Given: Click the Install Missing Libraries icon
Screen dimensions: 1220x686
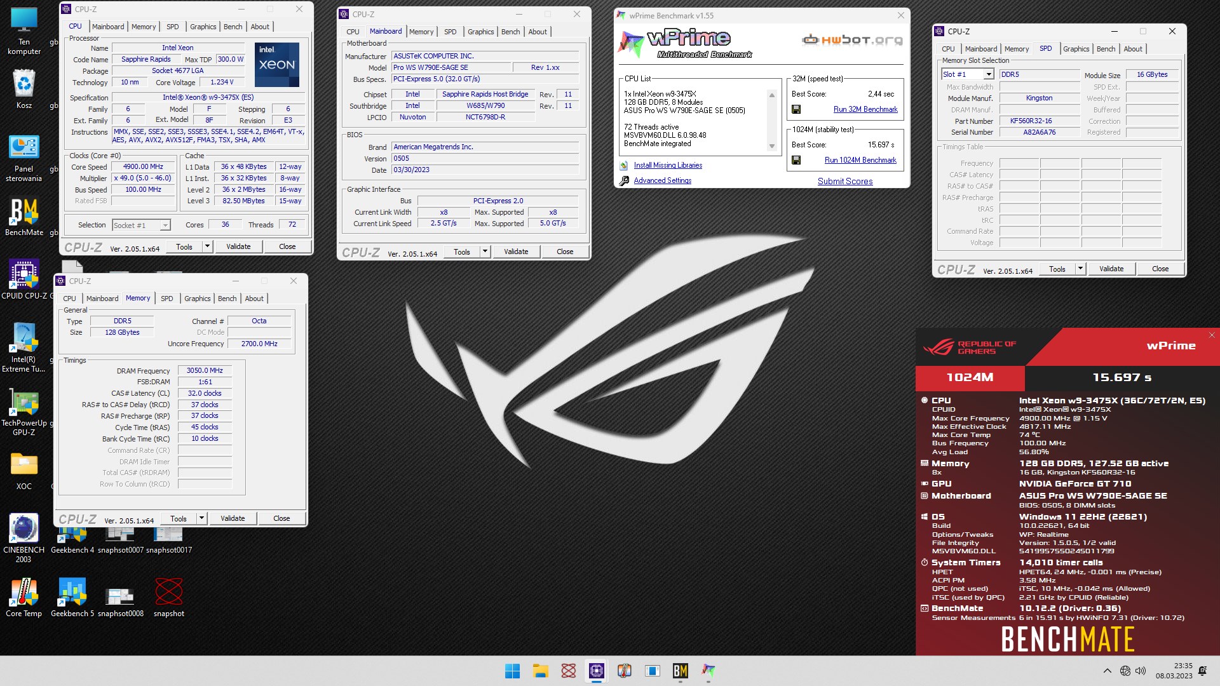Looking at the screenshot, I should click(624, 165).
